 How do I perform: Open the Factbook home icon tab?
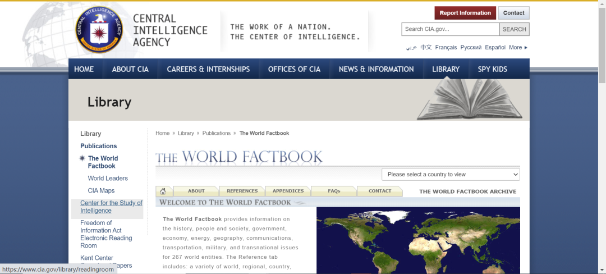(x=163, y=191)
